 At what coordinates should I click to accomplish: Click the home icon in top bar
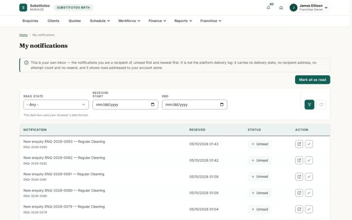[281, 8]
